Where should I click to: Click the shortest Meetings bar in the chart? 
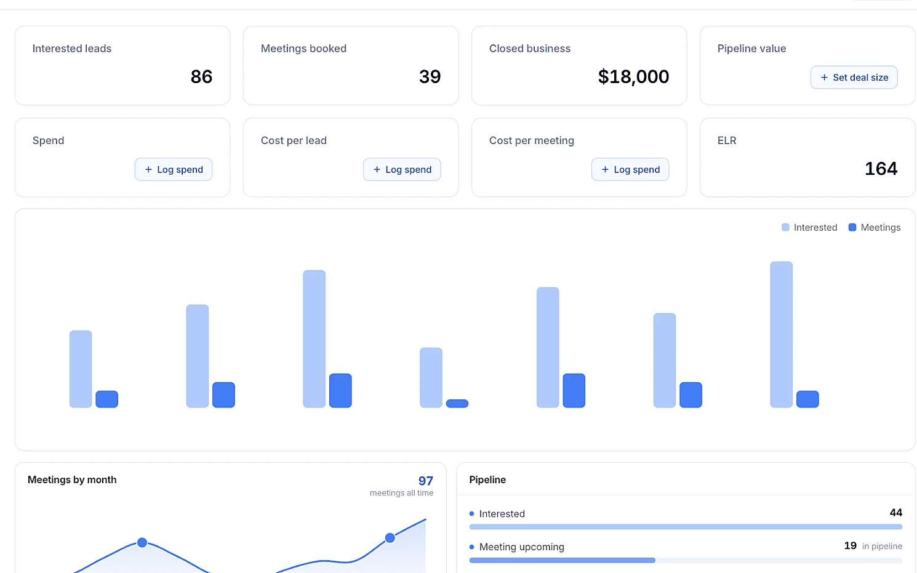[x=457, y=404]
